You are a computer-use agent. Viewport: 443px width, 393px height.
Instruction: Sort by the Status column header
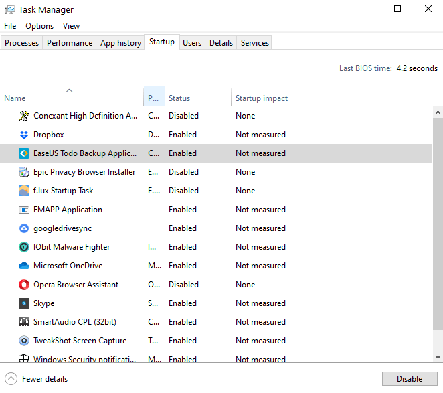click(x=198, y=96)
